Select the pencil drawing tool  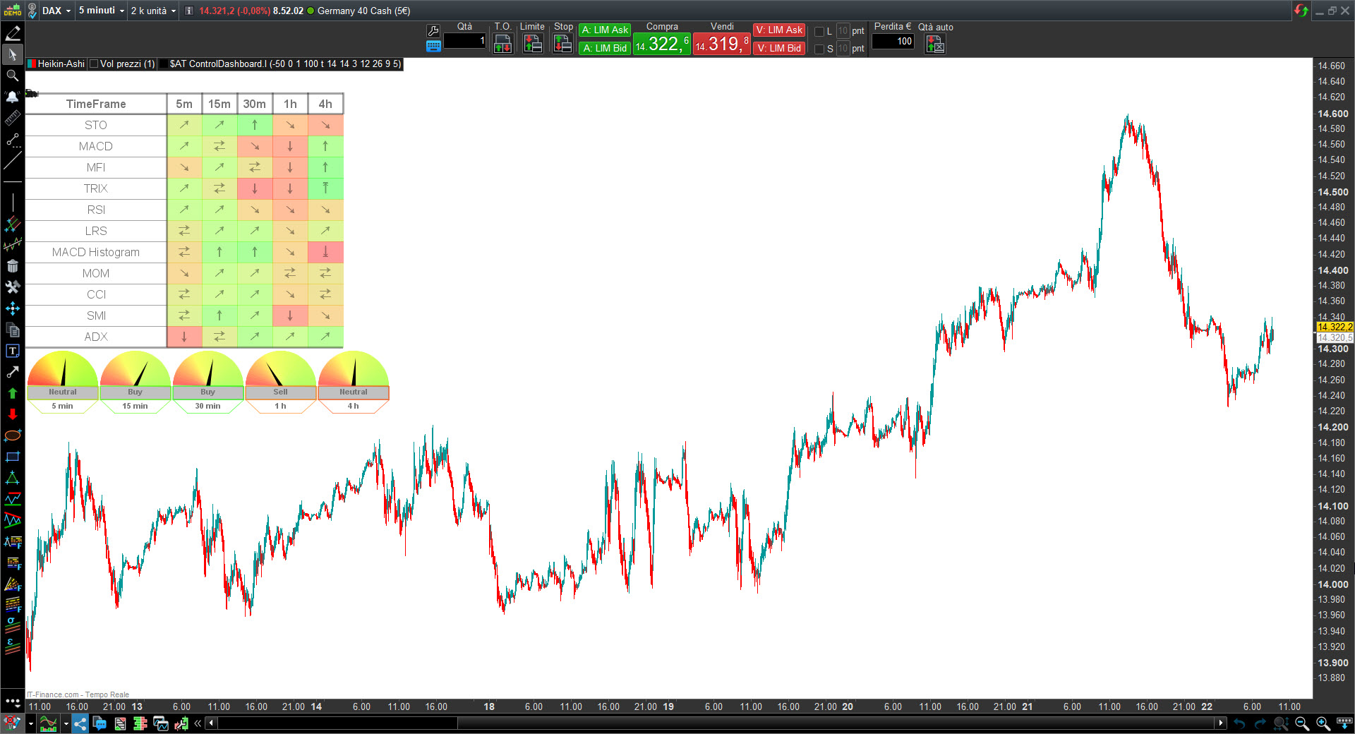click(x=12, y=33)
